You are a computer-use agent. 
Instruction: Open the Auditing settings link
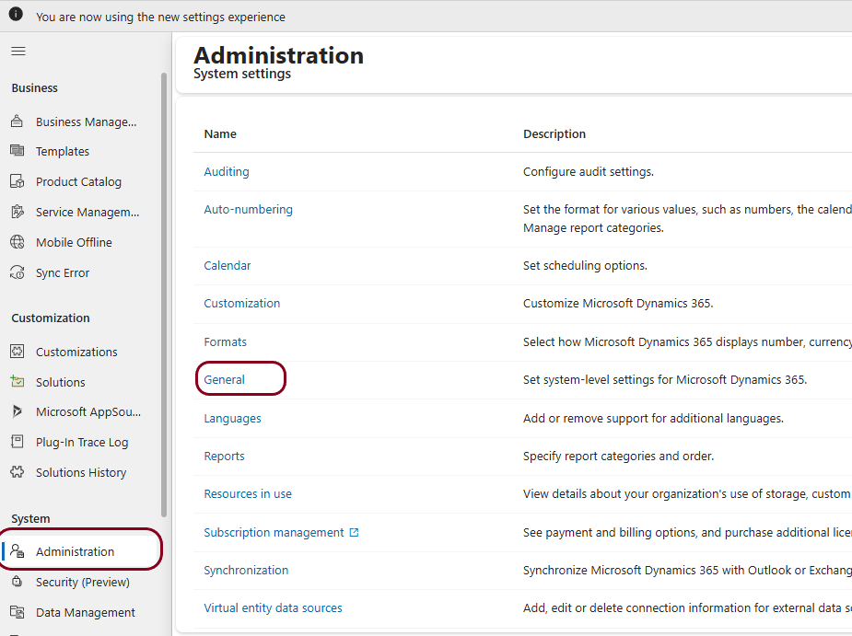(227, 171)
